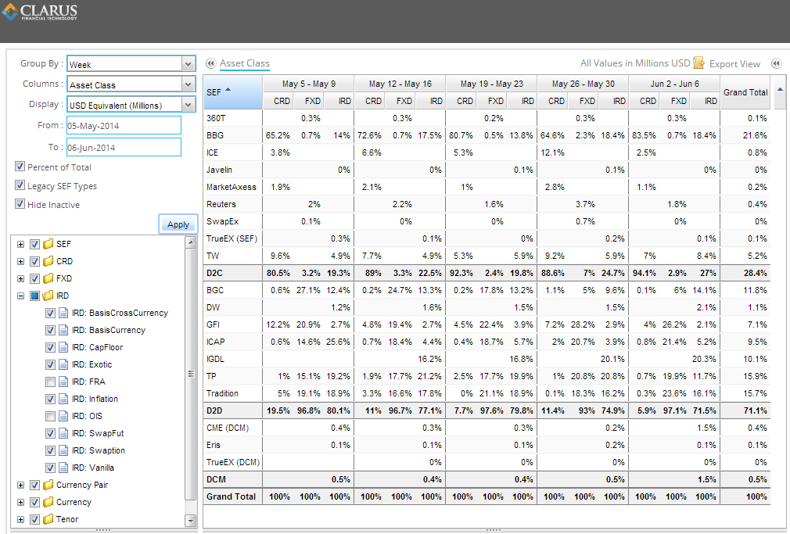Click document icon for IRD: BasisCrossCurrency

pyautogui.click(x=63, y=313)
